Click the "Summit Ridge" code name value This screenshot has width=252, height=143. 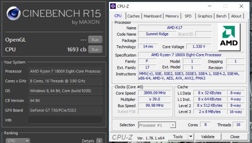pyautogui.click(x=157, y=34)
